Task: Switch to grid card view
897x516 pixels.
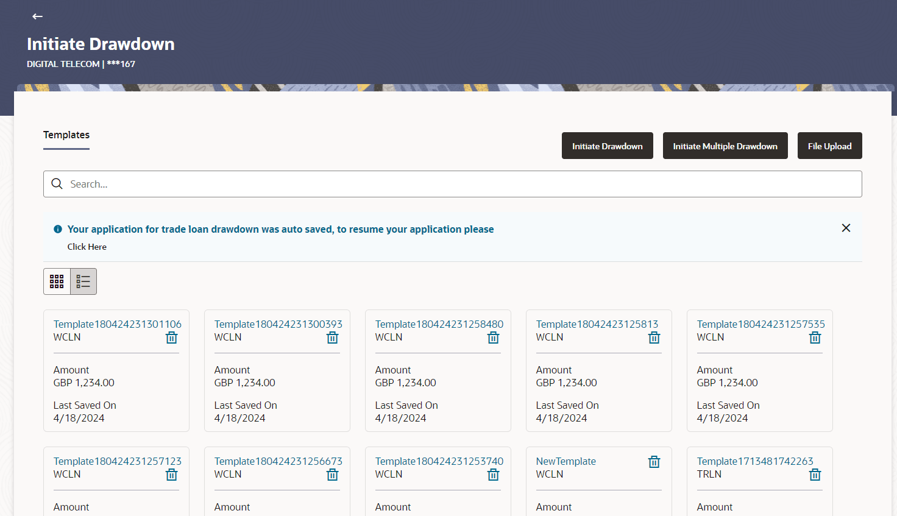Action: pyautogui.click(x=57, y=281)
